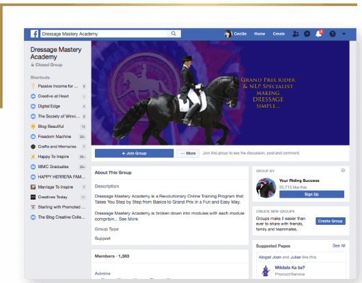Click the Dressage Mastery Academy group title

coord(56,53)
